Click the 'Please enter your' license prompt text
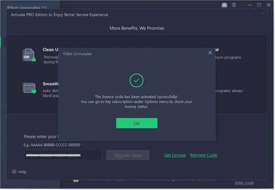Screen dimensions: 275x190 coord(40,136)
